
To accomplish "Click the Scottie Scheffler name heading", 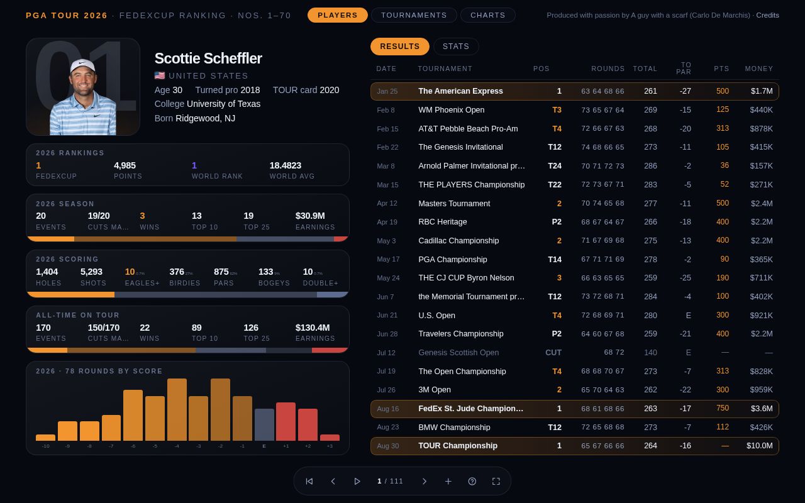I will click(x=208, y=58).
